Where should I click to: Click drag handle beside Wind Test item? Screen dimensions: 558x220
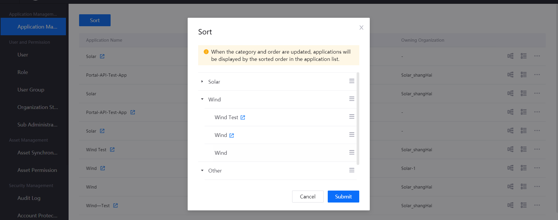click(352, 117)
